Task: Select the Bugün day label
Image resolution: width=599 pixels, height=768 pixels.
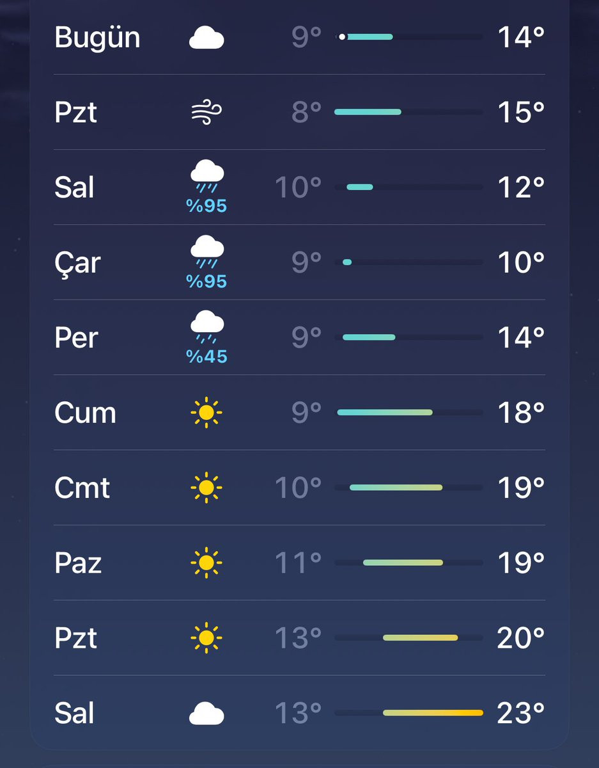Action: click(97, 38)
